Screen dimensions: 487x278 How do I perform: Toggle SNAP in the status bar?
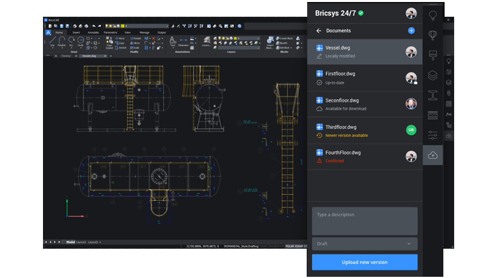263,246
